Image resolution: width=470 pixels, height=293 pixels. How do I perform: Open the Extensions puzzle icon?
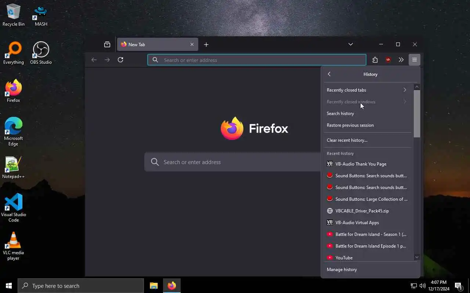375,60
